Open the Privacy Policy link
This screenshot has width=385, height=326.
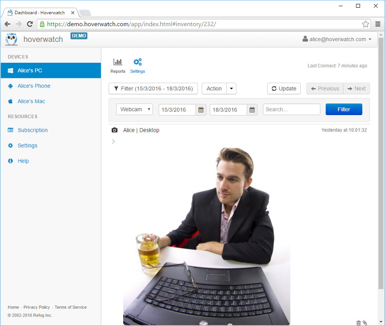tap(37, 307)
